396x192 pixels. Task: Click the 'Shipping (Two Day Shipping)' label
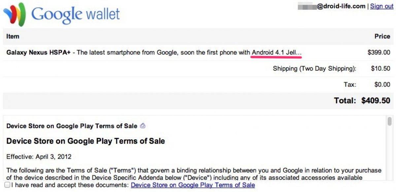click(x=314, y=69)
